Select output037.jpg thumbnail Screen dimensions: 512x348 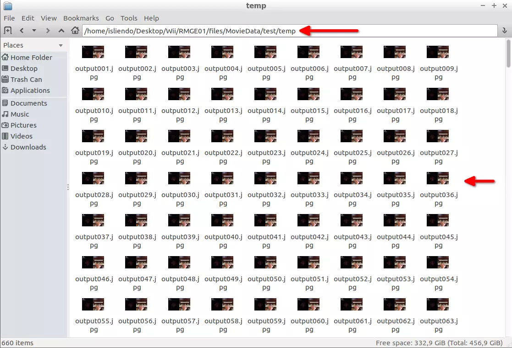93,220
